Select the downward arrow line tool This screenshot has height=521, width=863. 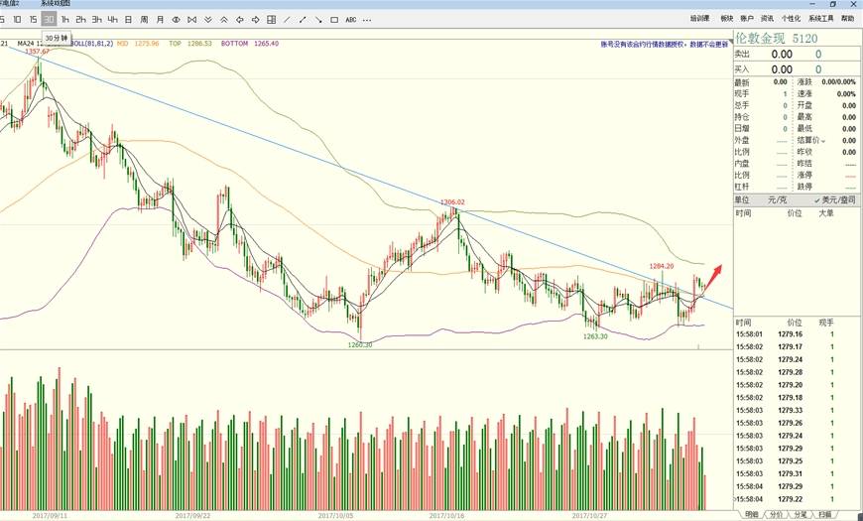click(x=318, y=20)
